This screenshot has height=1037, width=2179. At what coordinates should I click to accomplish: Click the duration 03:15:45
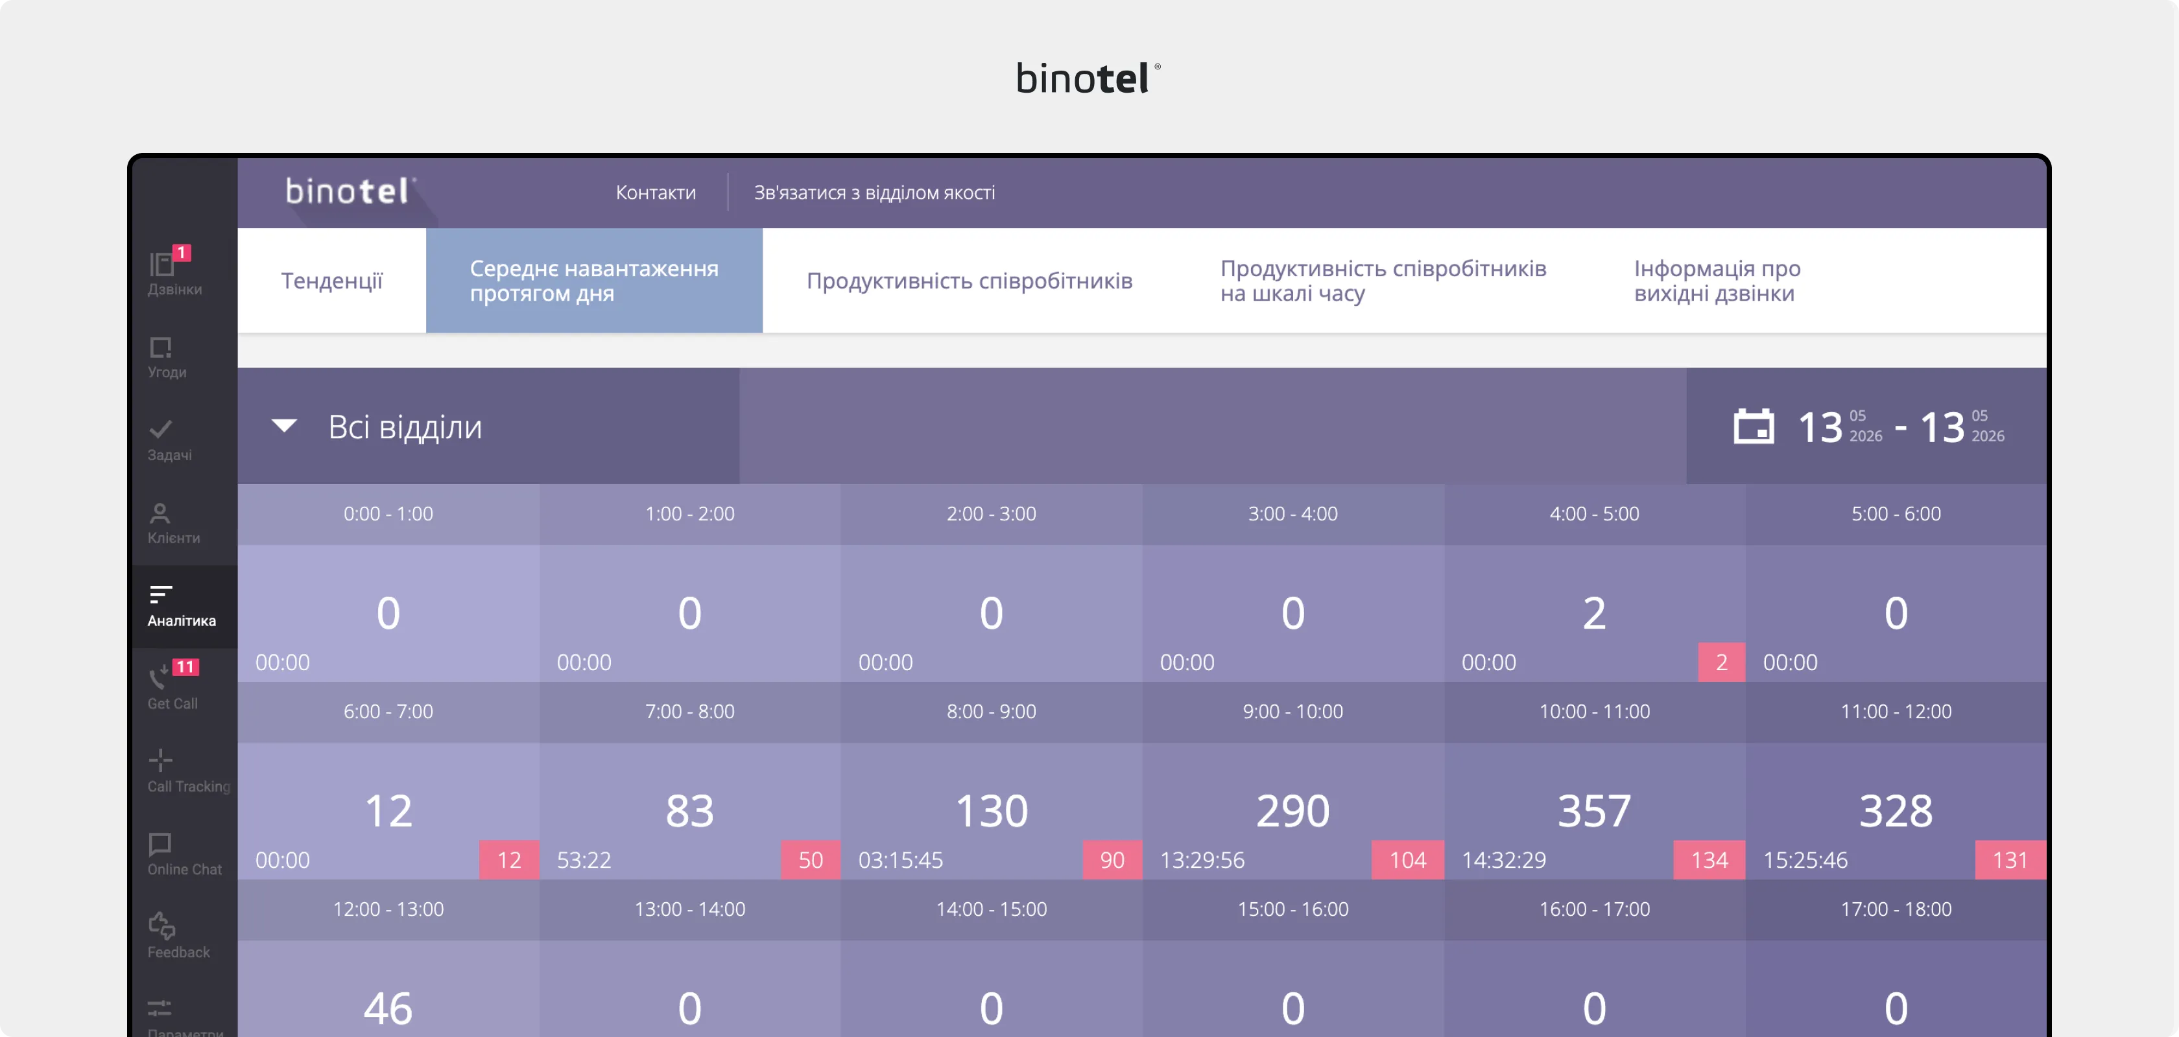coord(900,860)
